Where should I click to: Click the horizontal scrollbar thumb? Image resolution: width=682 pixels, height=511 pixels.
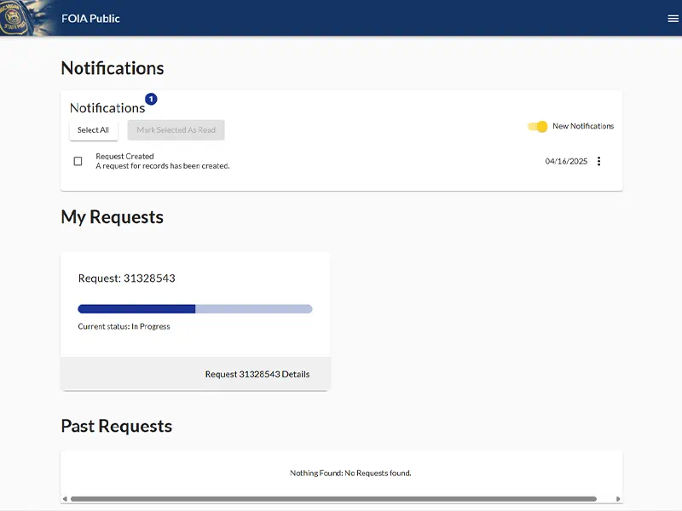coord(333,499)
